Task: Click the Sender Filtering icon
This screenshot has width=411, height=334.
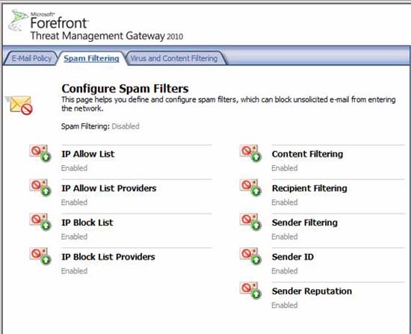Action: tap(250, 222)
